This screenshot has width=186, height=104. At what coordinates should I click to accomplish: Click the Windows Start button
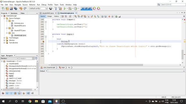pyautogui.click(x=3, y=101)
